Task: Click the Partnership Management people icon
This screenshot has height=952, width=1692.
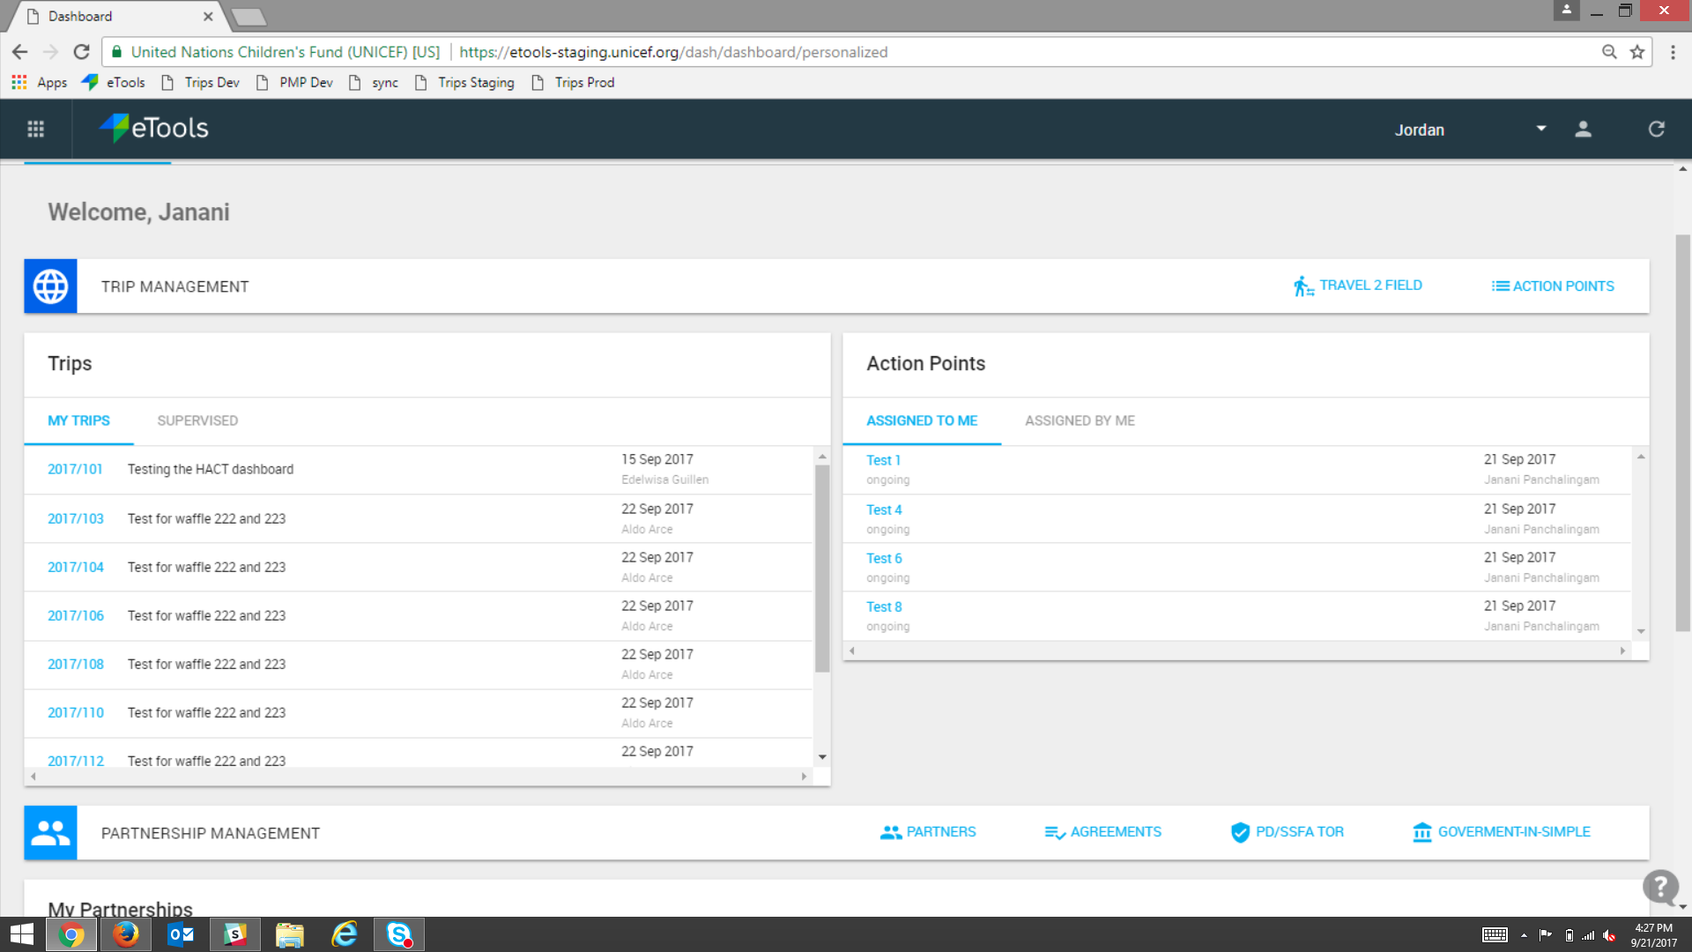Action: [50, 832]
